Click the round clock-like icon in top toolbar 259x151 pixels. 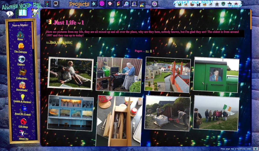click(x=155, y=4)
